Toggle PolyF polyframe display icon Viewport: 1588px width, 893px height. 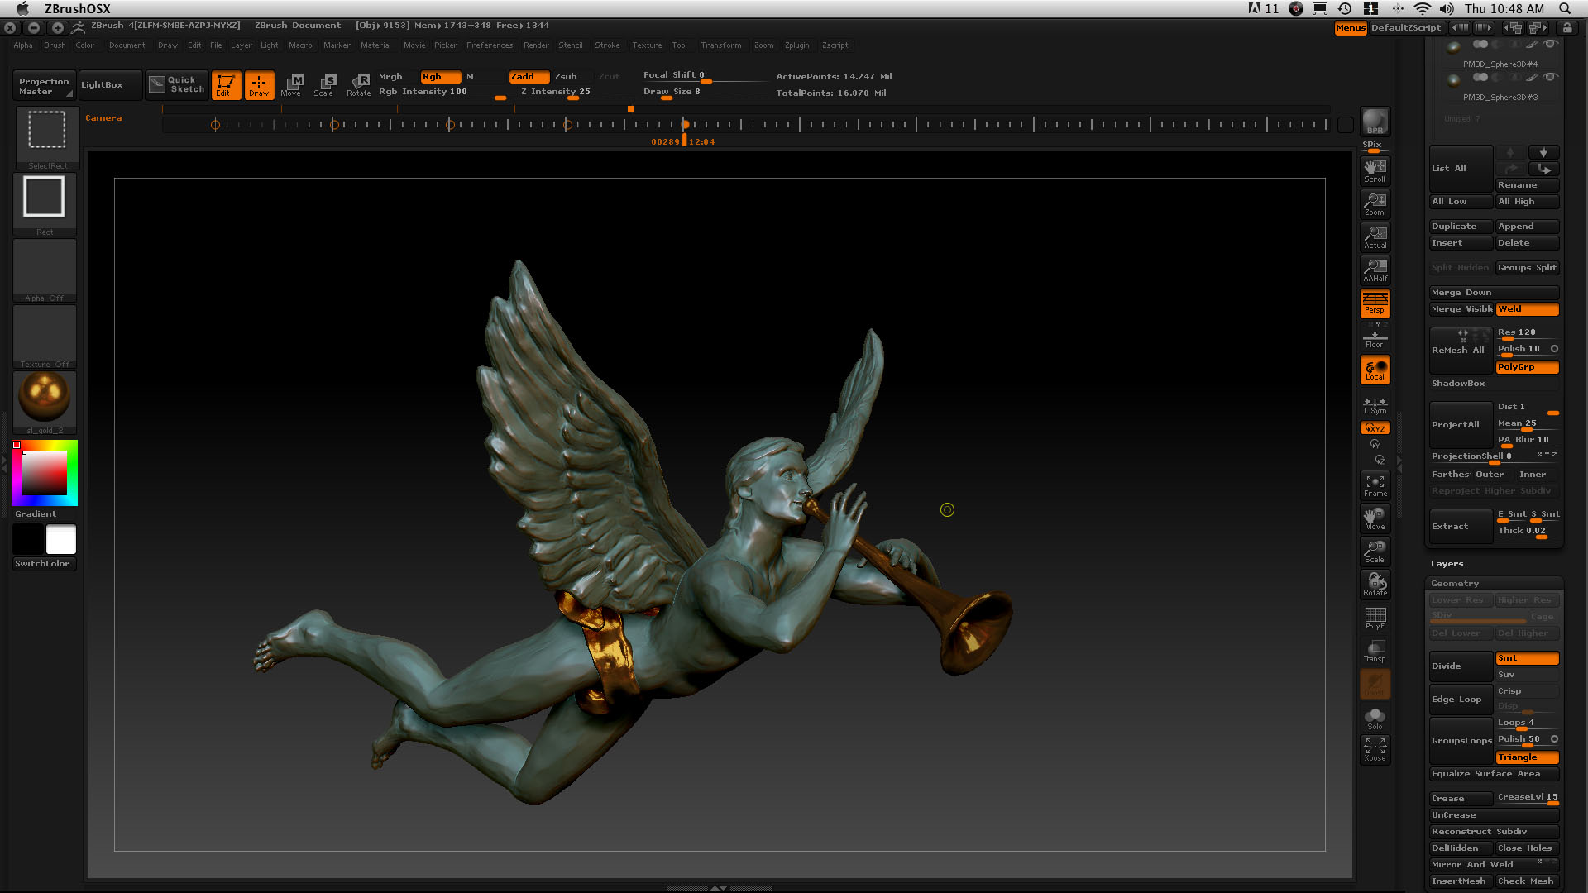[x=1375, y=618]
